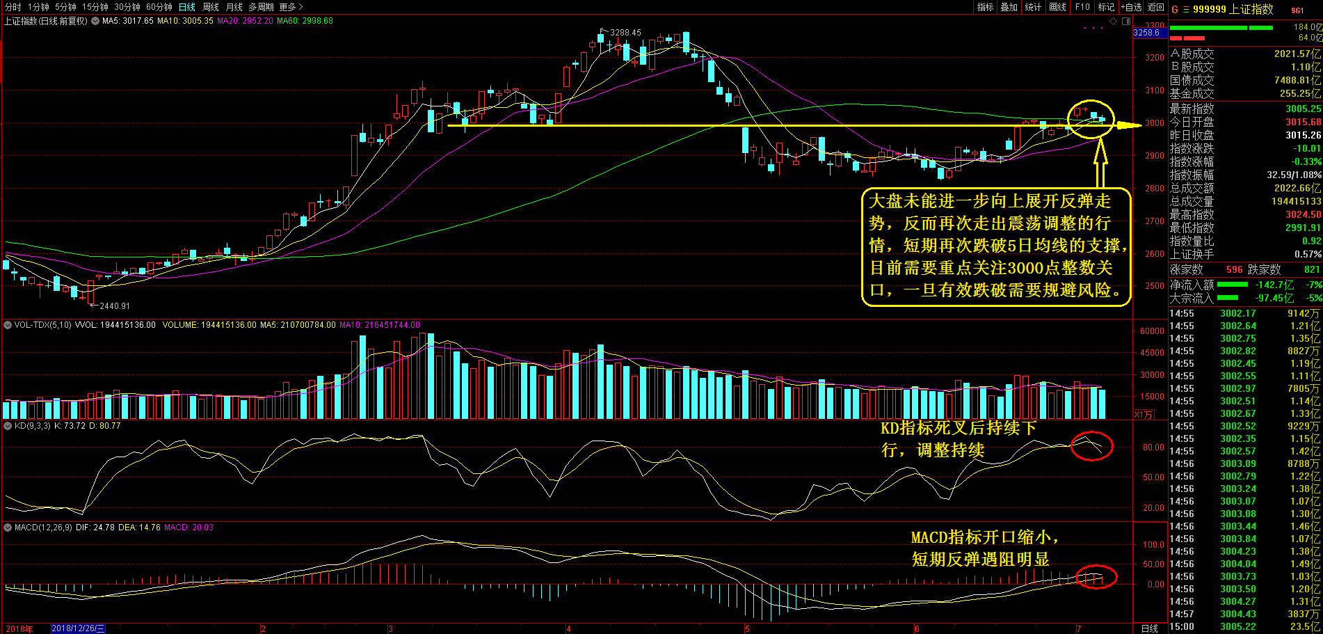Switch chart to 分时 intraday view
This screenshot has height=634, width=1323.
[13, 7]
